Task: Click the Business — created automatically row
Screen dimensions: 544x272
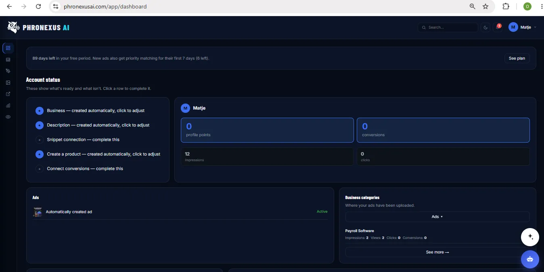Action: coord(96,110)
